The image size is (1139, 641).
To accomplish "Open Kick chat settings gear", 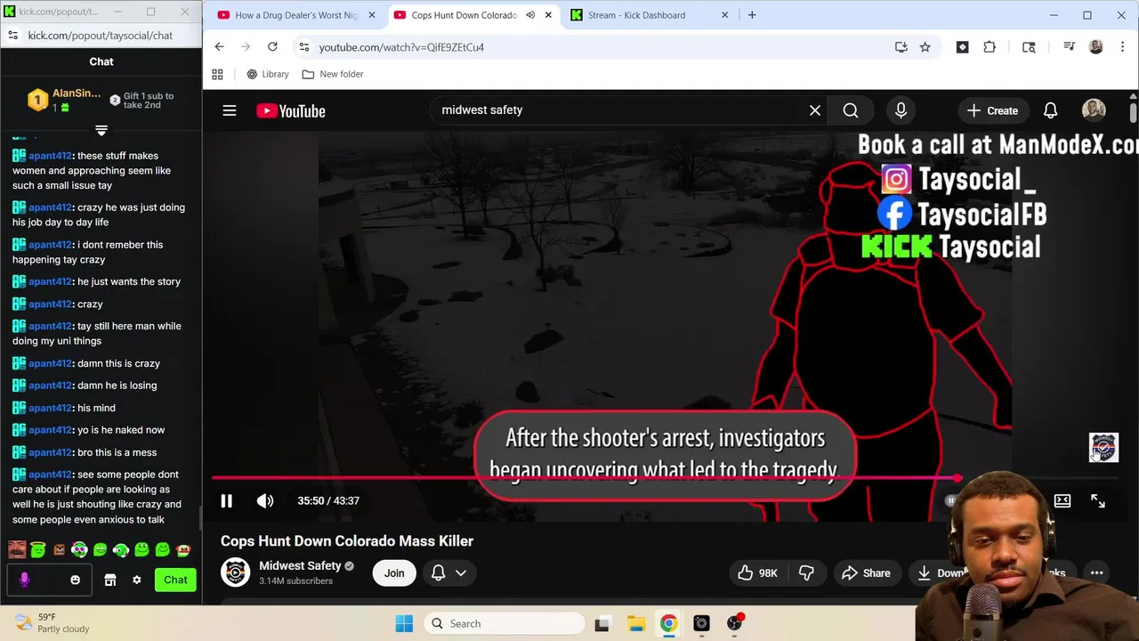I will (x=136, y=580).
